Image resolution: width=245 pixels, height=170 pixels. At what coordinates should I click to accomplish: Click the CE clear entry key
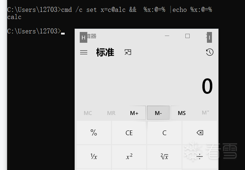(129, 133)
